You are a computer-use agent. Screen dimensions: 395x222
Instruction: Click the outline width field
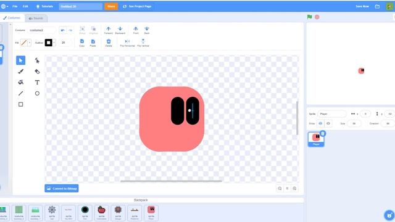65,43
